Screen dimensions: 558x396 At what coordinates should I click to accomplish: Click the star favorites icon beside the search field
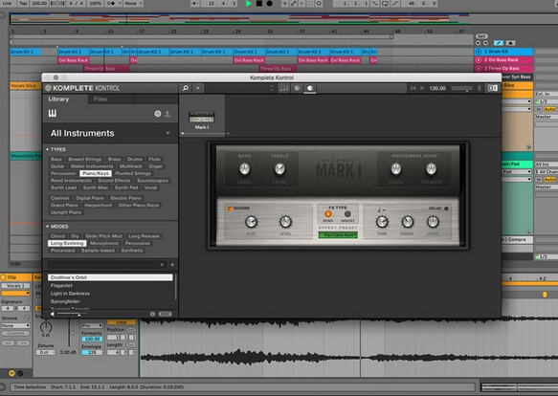172,265
